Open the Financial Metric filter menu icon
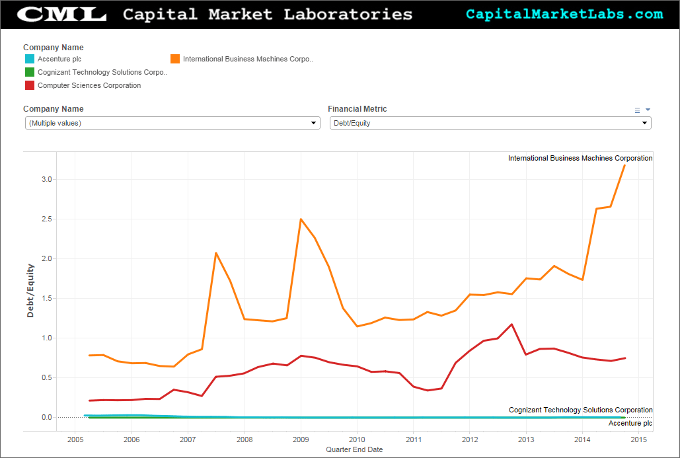The height and width of the screenshot is (458, 680). pyautogui.click(x=637, y=110)
